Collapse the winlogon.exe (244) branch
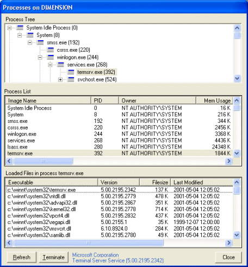The height and width of the screenshot is (267, 248). click(40, 58)
